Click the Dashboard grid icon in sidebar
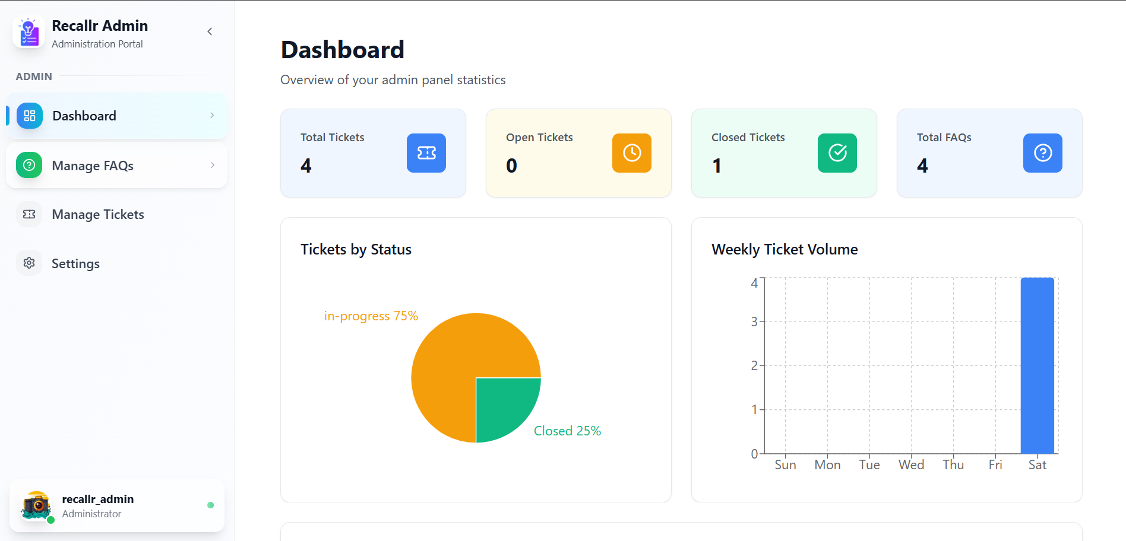 (x=29, y=116)
